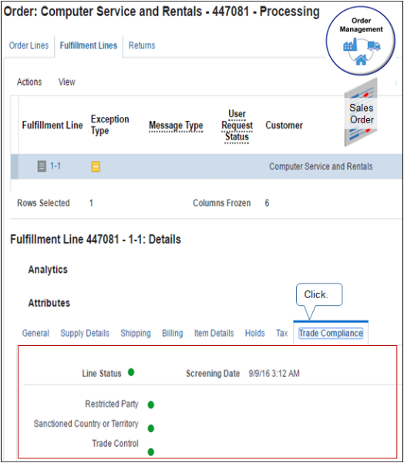Switch to the Billing tab

[173, 334]
